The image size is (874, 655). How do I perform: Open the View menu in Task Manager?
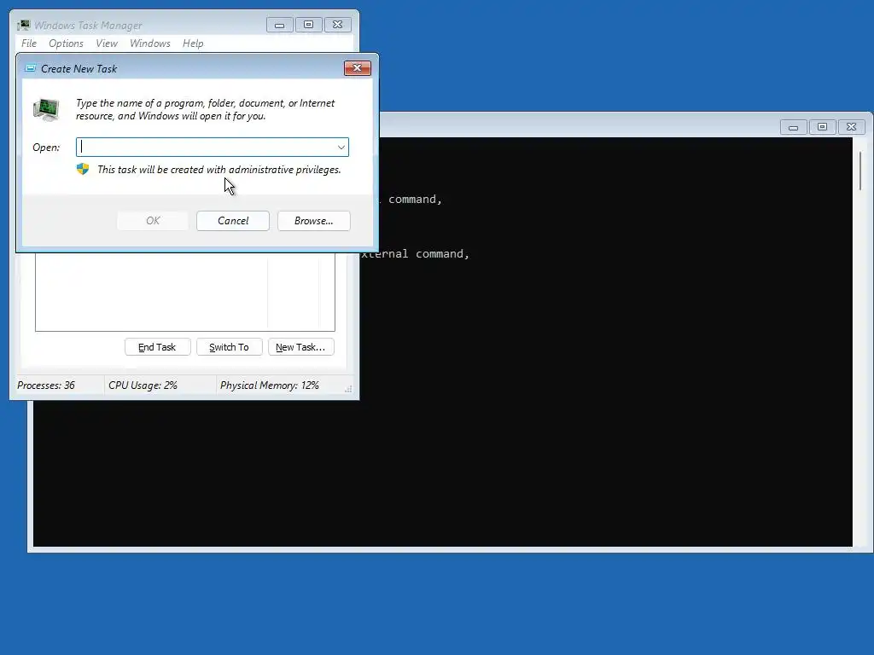point(107,43)
